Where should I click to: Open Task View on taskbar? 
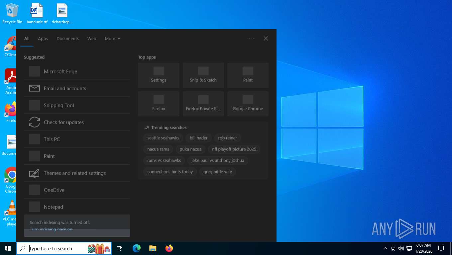point(120,248)
